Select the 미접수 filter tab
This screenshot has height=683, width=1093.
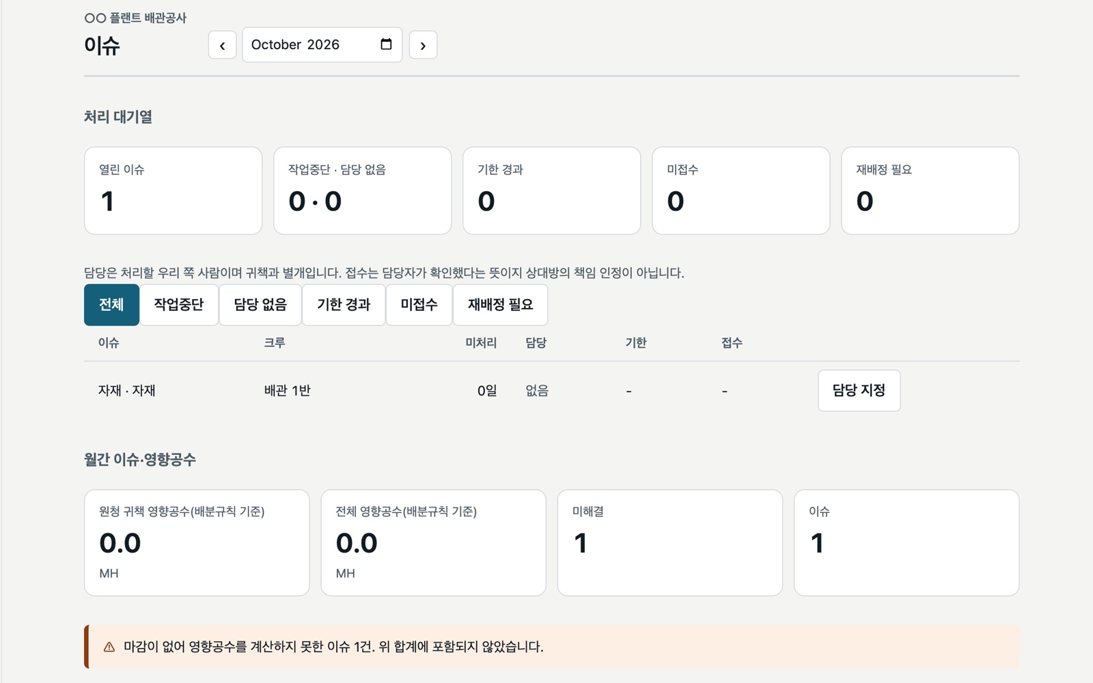point(419,305)
